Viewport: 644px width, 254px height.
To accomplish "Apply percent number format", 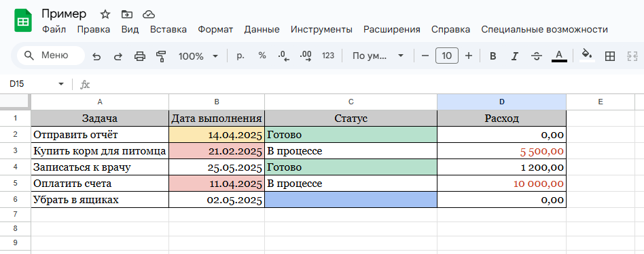I will click(x=262, y=56).
